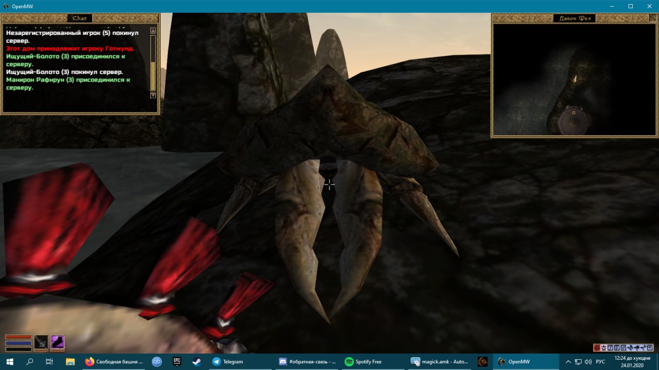Click the crosshair on mudcrab creature
Image resolution: width=659 pixels, height=370 pixels.
click(329, 184)
